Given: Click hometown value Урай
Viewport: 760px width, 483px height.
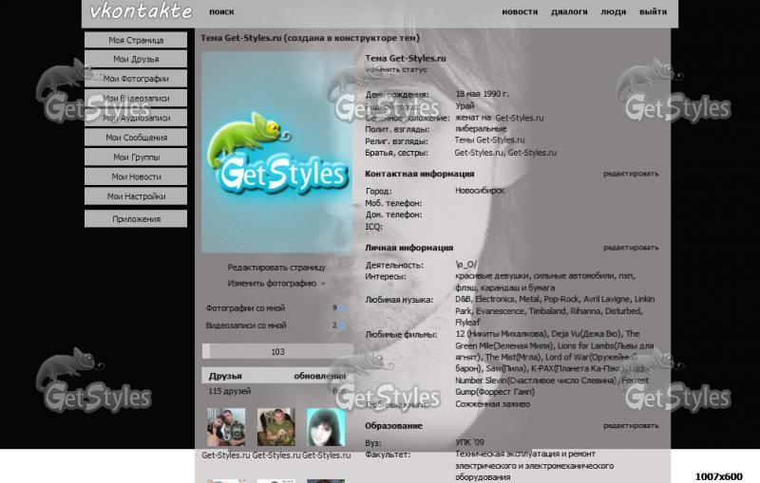Looking at the screenshot, I should [x=465, y=105].
